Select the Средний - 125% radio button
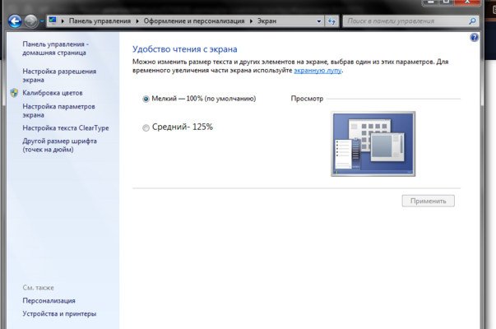Viewport: 496px width, 329px height. tap(146, 127)
